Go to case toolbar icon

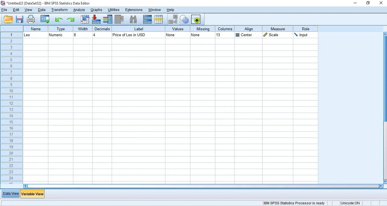[85, 20]
